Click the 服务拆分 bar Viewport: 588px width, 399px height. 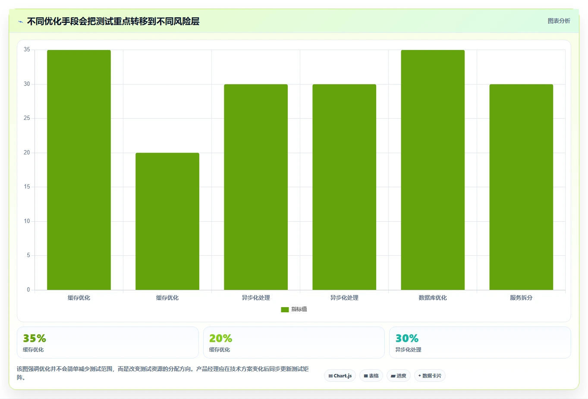pyautogui.click(x=521, y=187)
